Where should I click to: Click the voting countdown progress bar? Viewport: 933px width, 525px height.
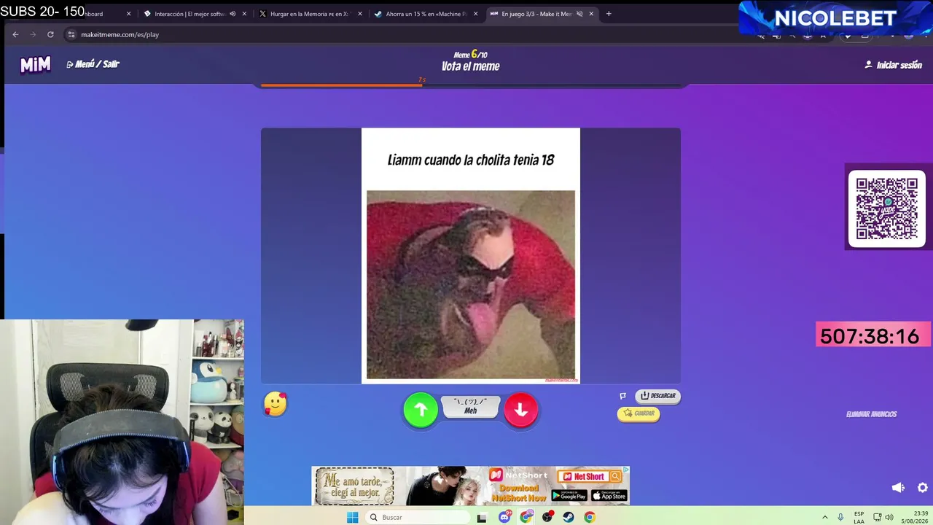coord(471,85)
